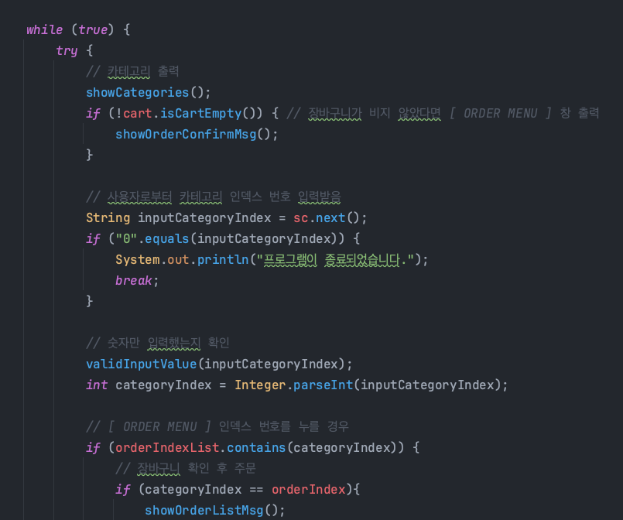Click the 'contains' method name
This screenshot has height=520, width=623.
(x=256, y=448)
